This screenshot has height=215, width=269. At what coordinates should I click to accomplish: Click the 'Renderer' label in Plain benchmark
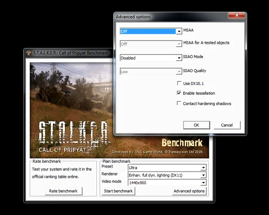110,174
